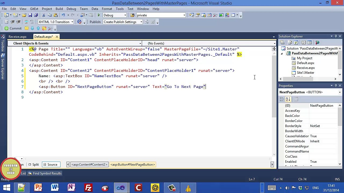Close the Default.aspx tab with X

57,37
